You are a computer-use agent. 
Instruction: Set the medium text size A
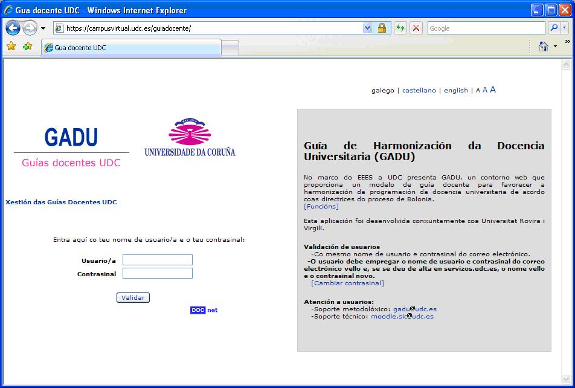[x=485, y=90]
